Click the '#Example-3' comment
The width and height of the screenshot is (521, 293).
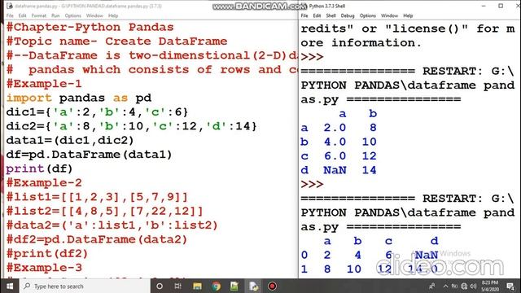(44, 268)
